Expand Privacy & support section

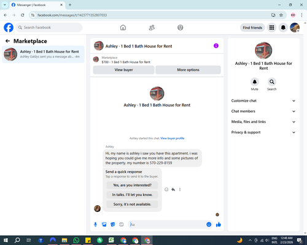pos(263,132)
